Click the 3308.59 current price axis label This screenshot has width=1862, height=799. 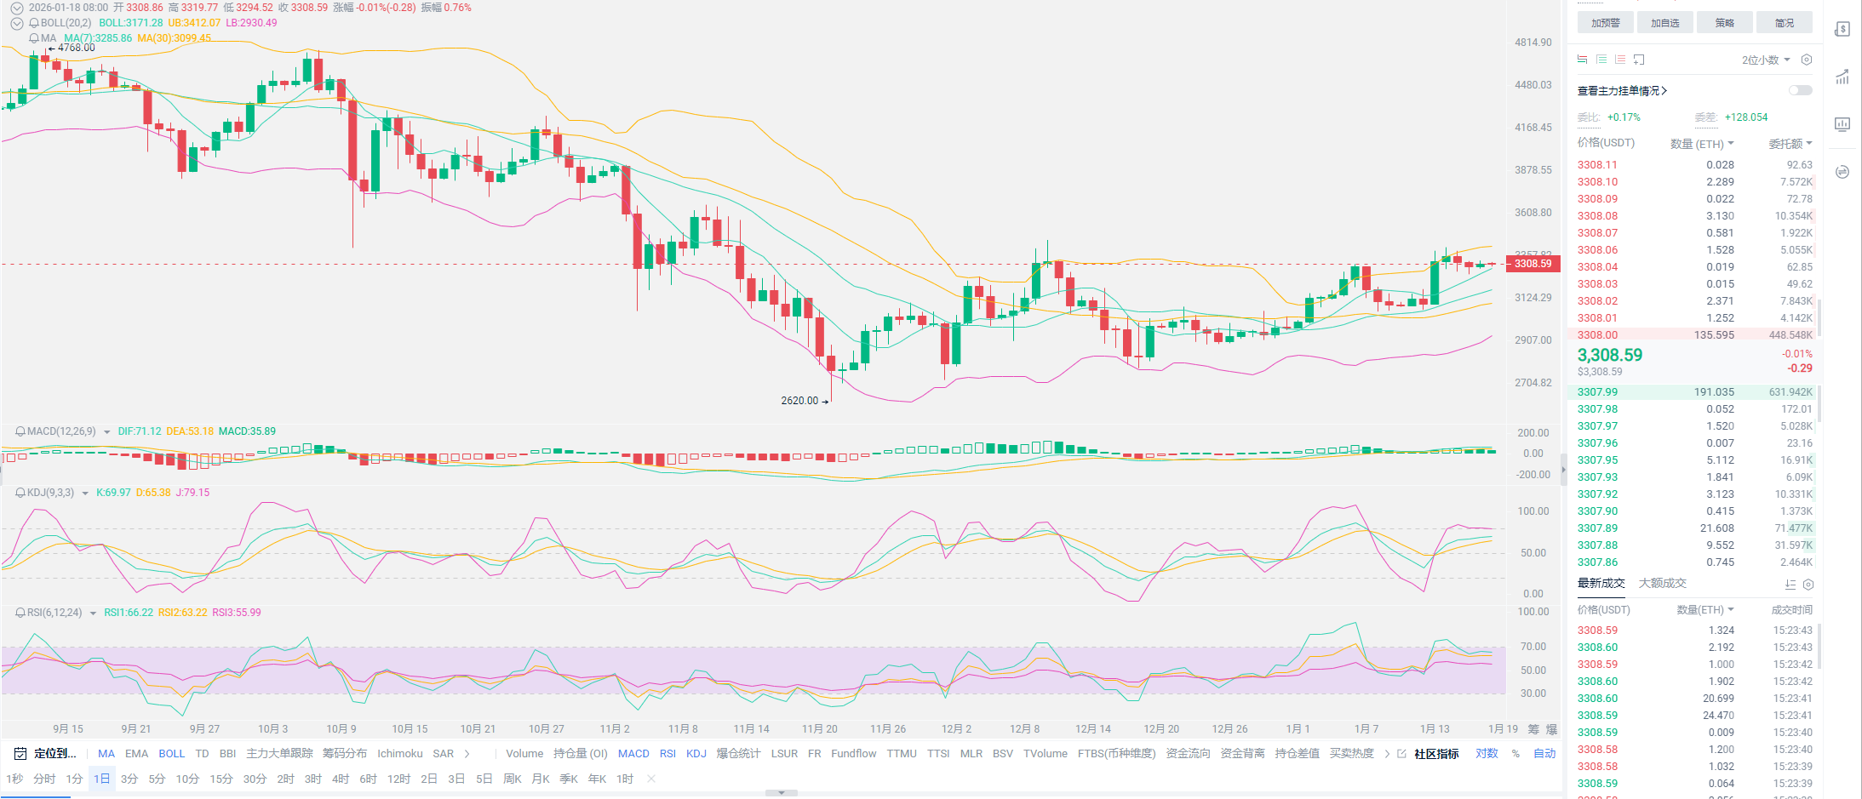click(1533, 264)
